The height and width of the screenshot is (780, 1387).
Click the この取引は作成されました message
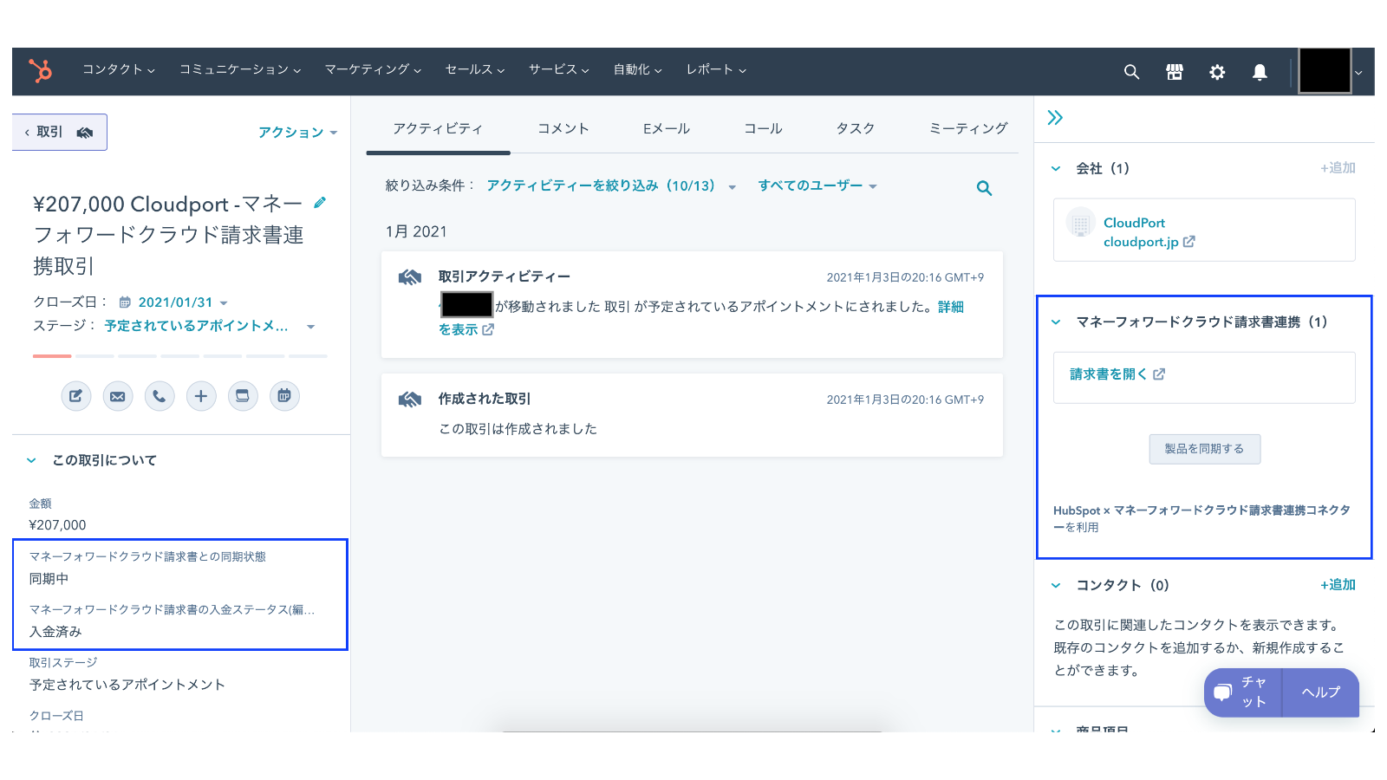[518, 429]
